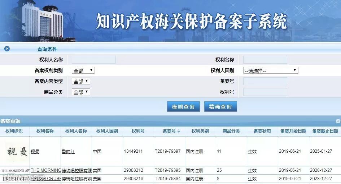Open the 鲁向红 rights holder link
Image resolution: width=341 pixels, height=184 pixels.
point(68,151)
